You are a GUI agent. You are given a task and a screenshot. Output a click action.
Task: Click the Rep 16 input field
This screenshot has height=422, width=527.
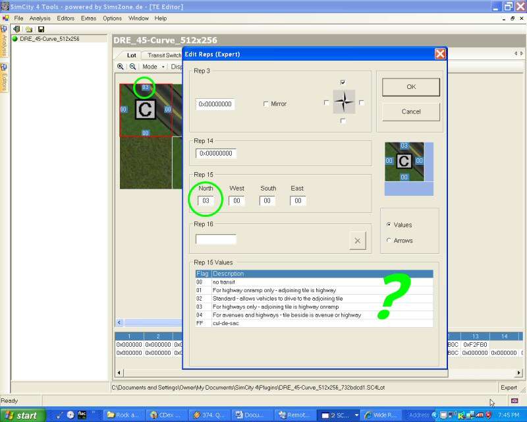point(216,239)
